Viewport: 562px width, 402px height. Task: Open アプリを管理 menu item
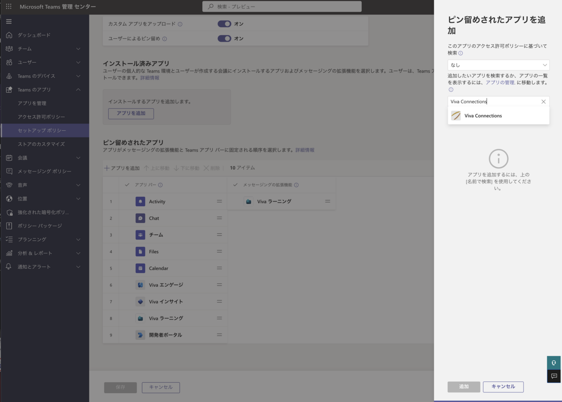[x=44, y=103]
